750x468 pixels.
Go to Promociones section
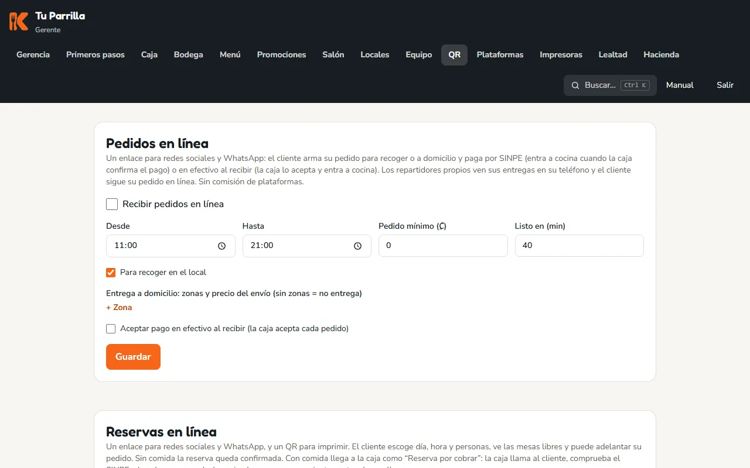click(x=282, y=54)
